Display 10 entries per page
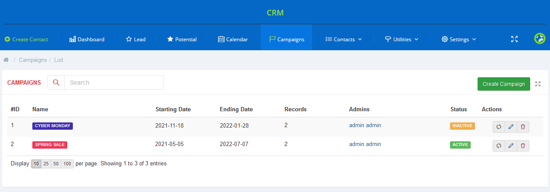The width and height of the screenshot is (550, 192). 36,164
